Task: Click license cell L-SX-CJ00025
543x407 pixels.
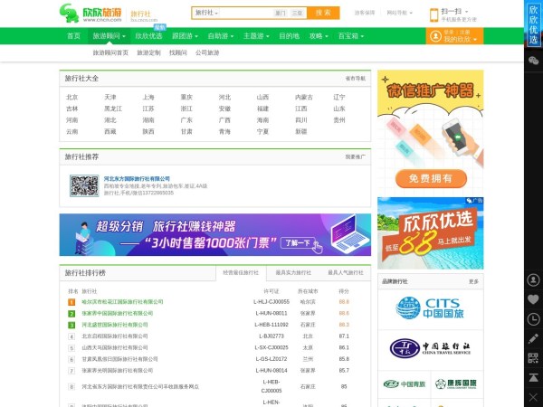Action: 271,347
